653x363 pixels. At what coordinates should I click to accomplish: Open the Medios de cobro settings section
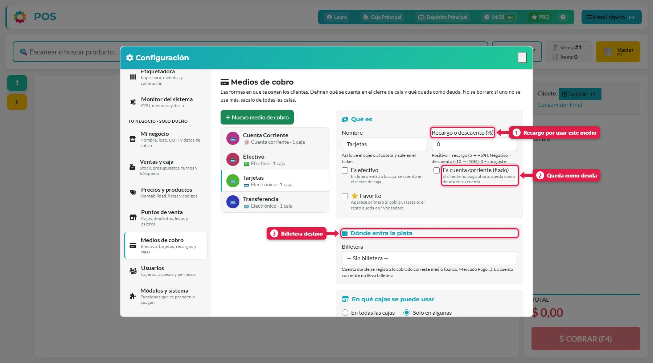[166, 246]
